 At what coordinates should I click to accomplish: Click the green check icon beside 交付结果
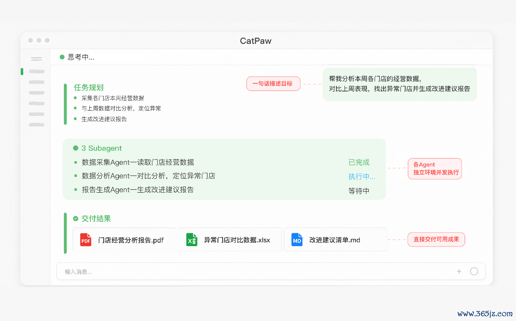click(75, 218)
